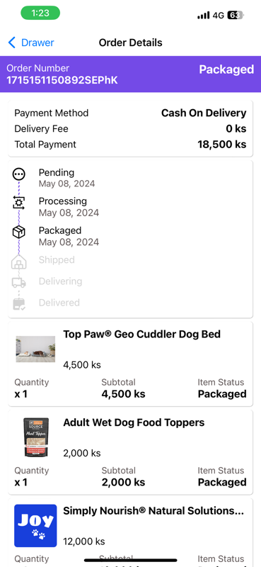Open the Joy paw logo product image
261x567 pixels.
35,526
